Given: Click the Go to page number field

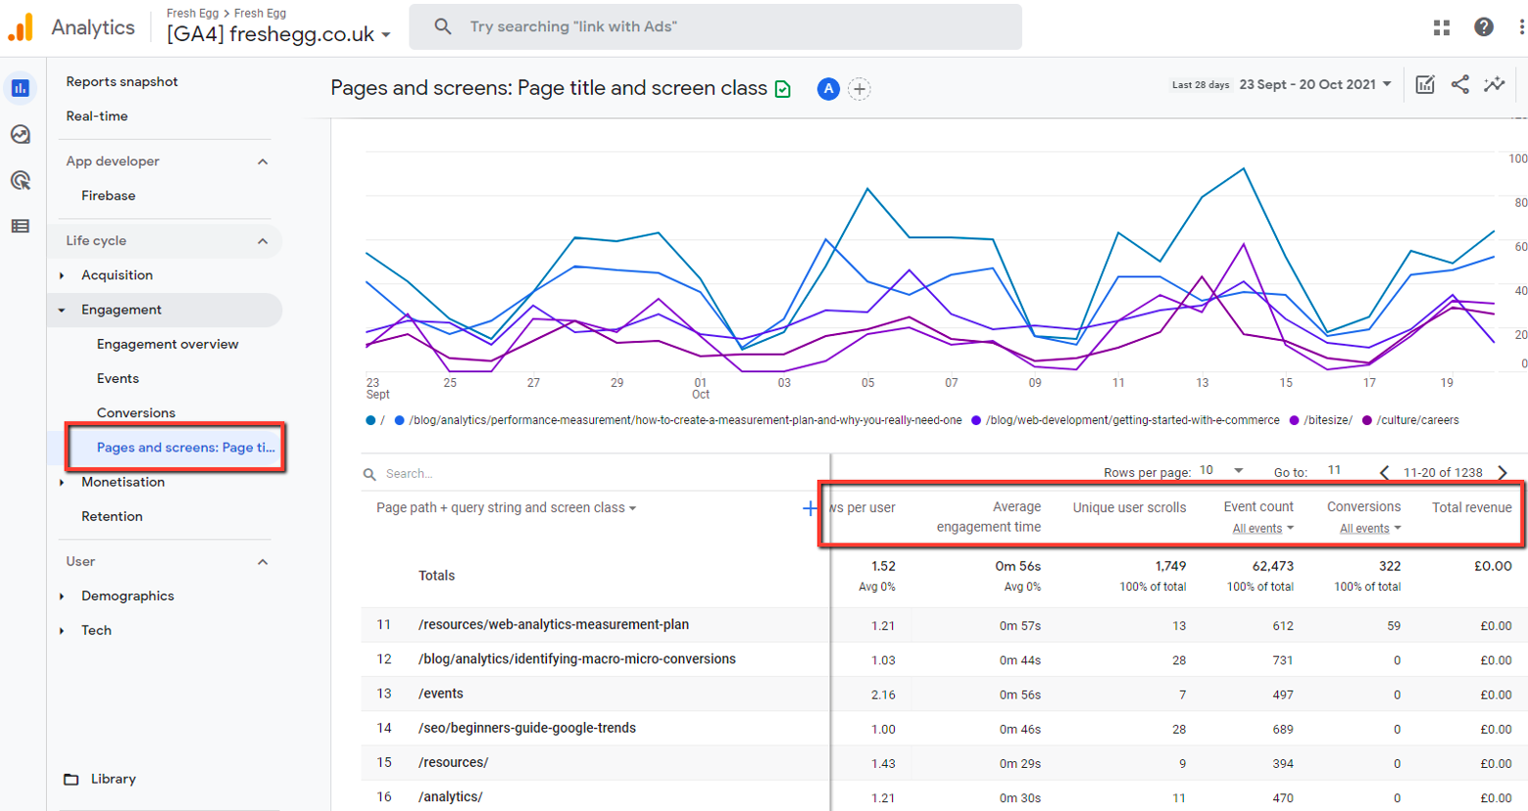Looking at the screenshot, I should (1334, 470).
